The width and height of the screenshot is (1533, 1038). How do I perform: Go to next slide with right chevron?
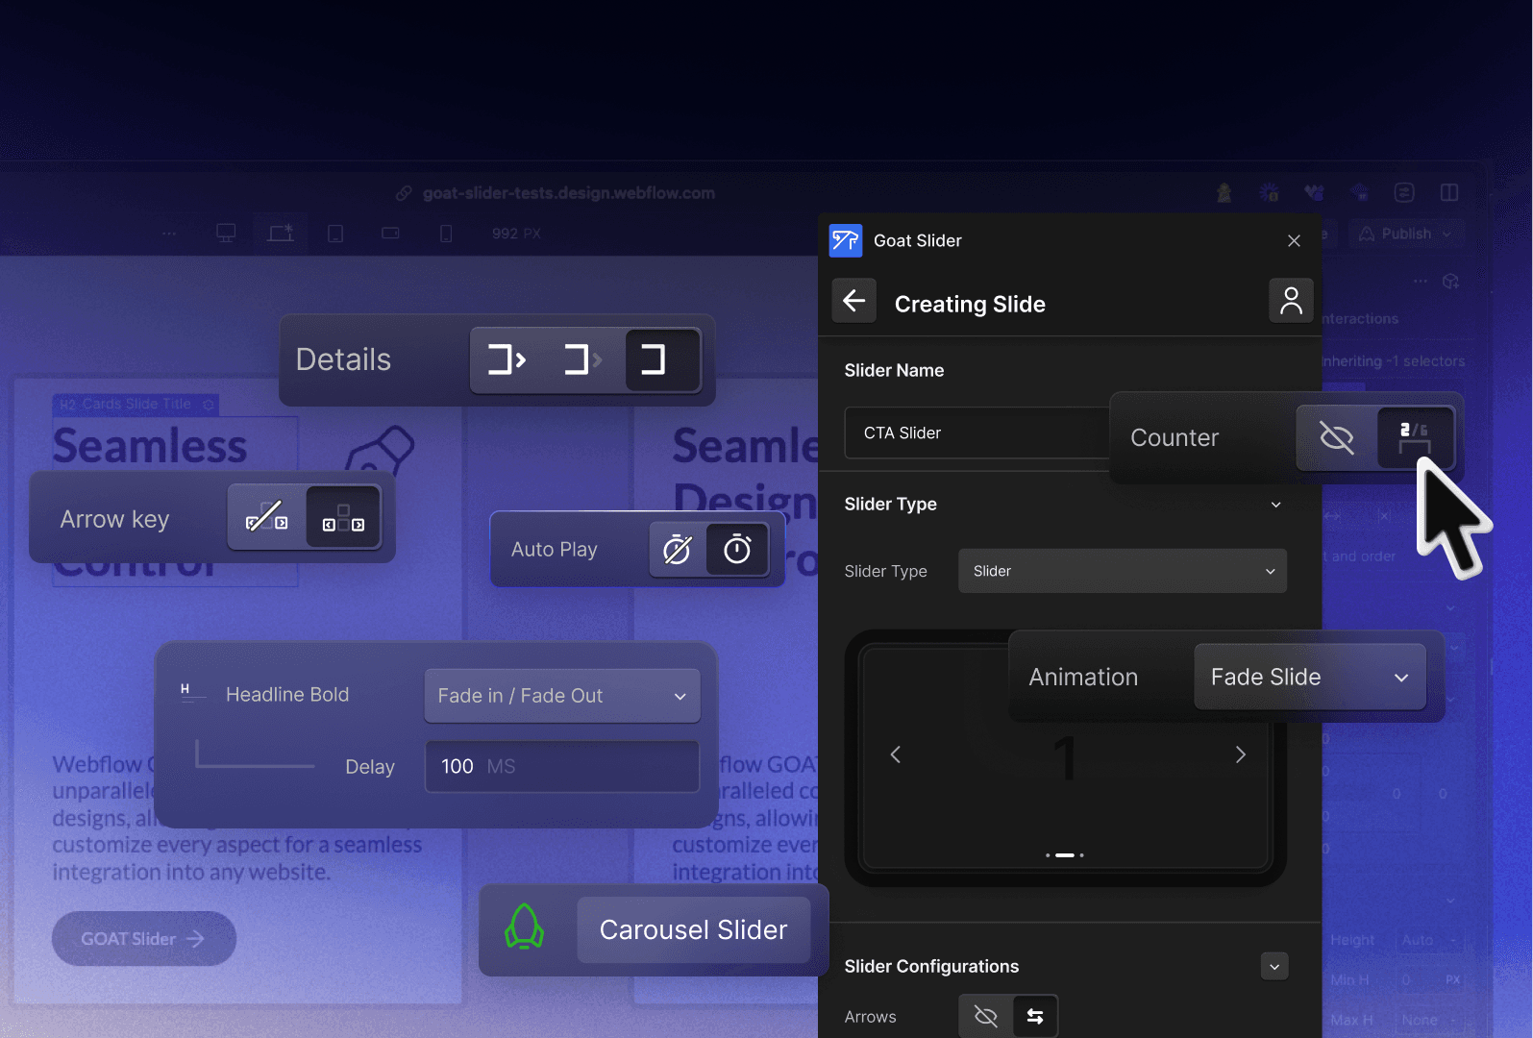[x=1241, y=754]
